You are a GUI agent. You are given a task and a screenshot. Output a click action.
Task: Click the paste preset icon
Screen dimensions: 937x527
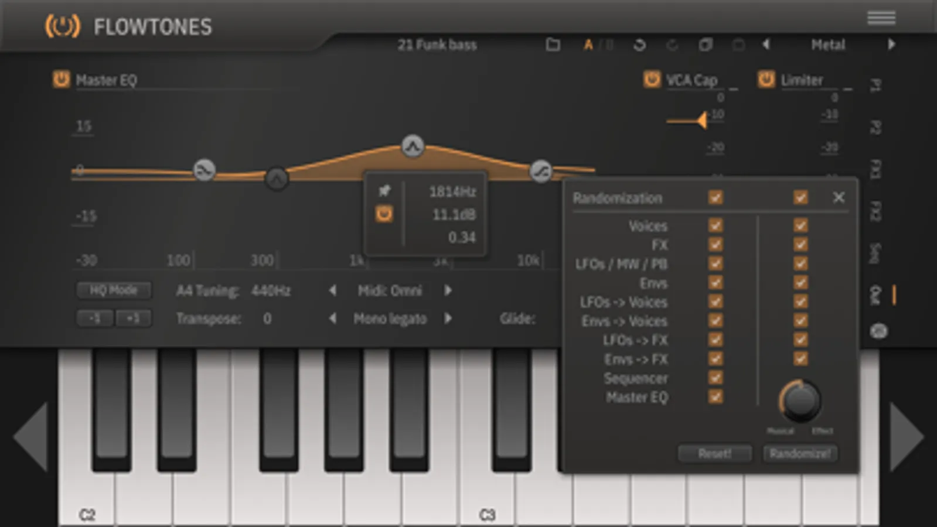738,45
